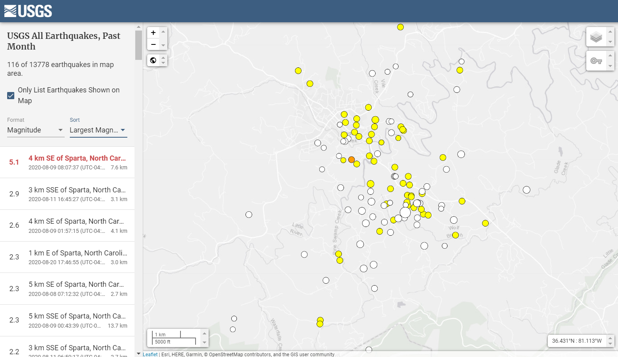Click the sidebar scroll up arrow

pyautogui.click(x=138, y=27)
